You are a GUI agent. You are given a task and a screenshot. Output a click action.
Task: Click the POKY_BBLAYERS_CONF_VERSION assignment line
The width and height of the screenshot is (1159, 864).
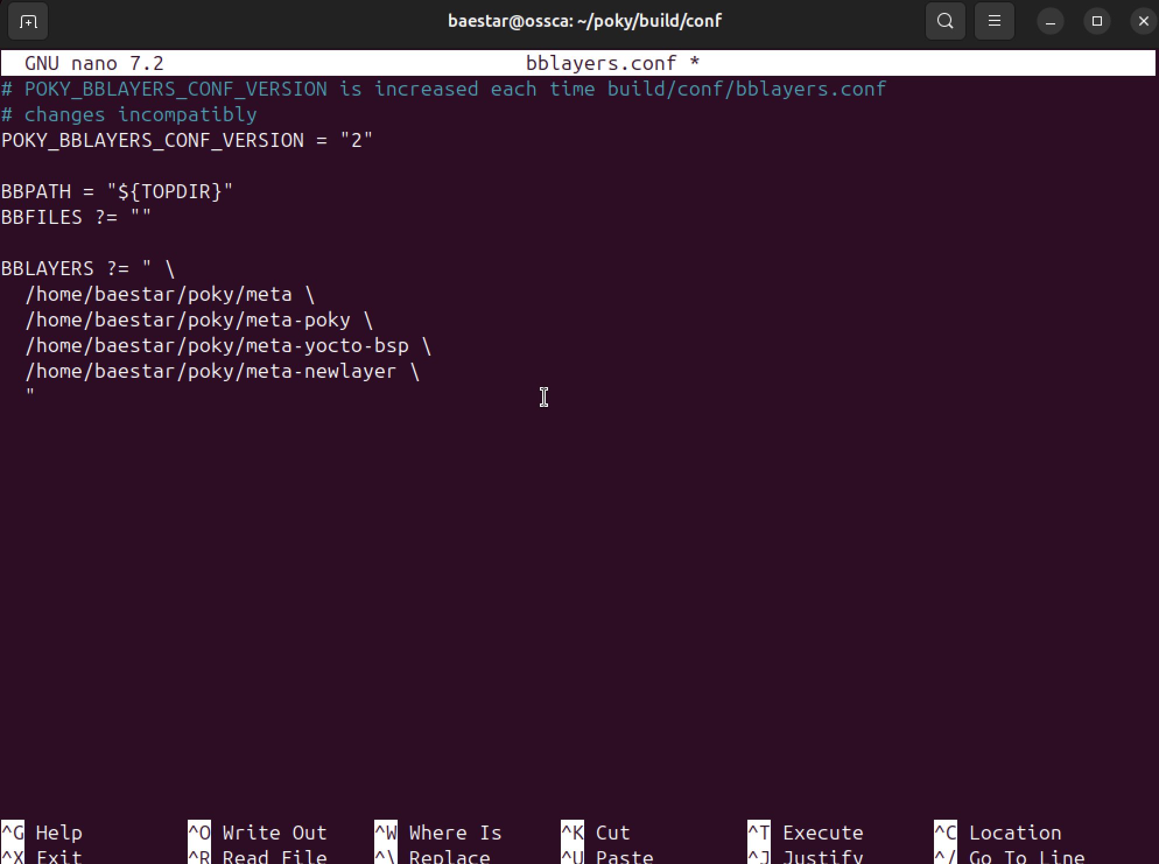(x=187, y=141)
